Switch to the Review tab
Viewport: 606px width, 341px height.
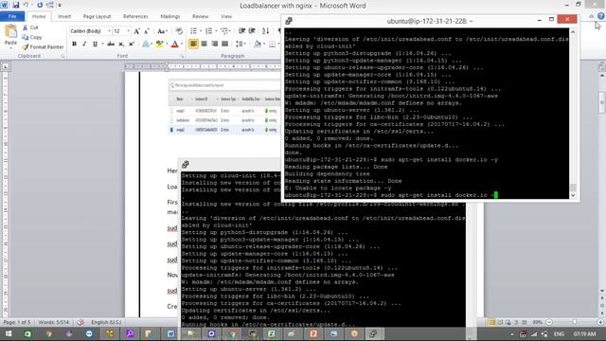click(x=200, y=16)
